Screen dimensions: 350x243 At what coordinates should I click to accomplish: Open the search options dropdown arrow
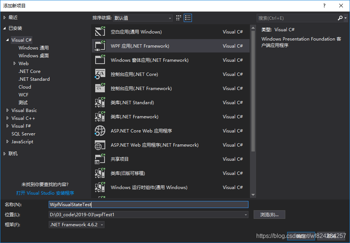tap(346, 18)
